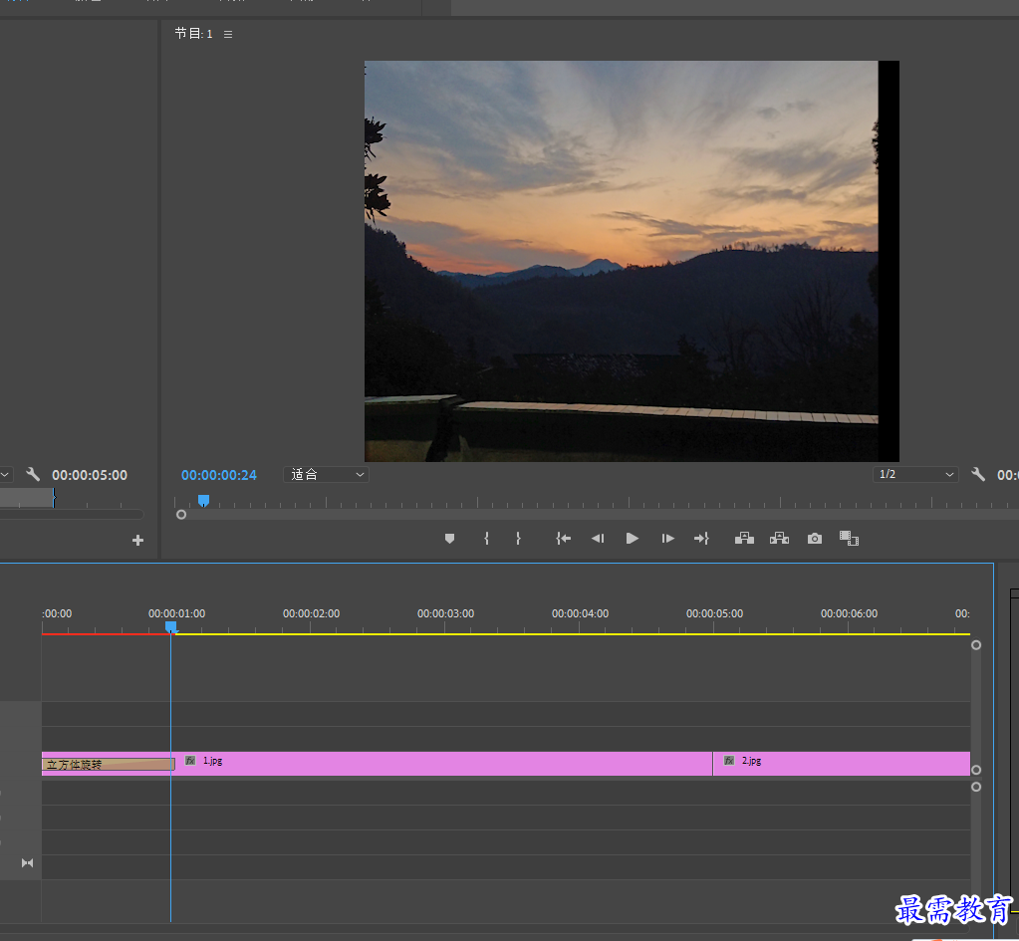Click the fx badge on 2.jpg
This screenshot has width=1019, height=941.
729,761
